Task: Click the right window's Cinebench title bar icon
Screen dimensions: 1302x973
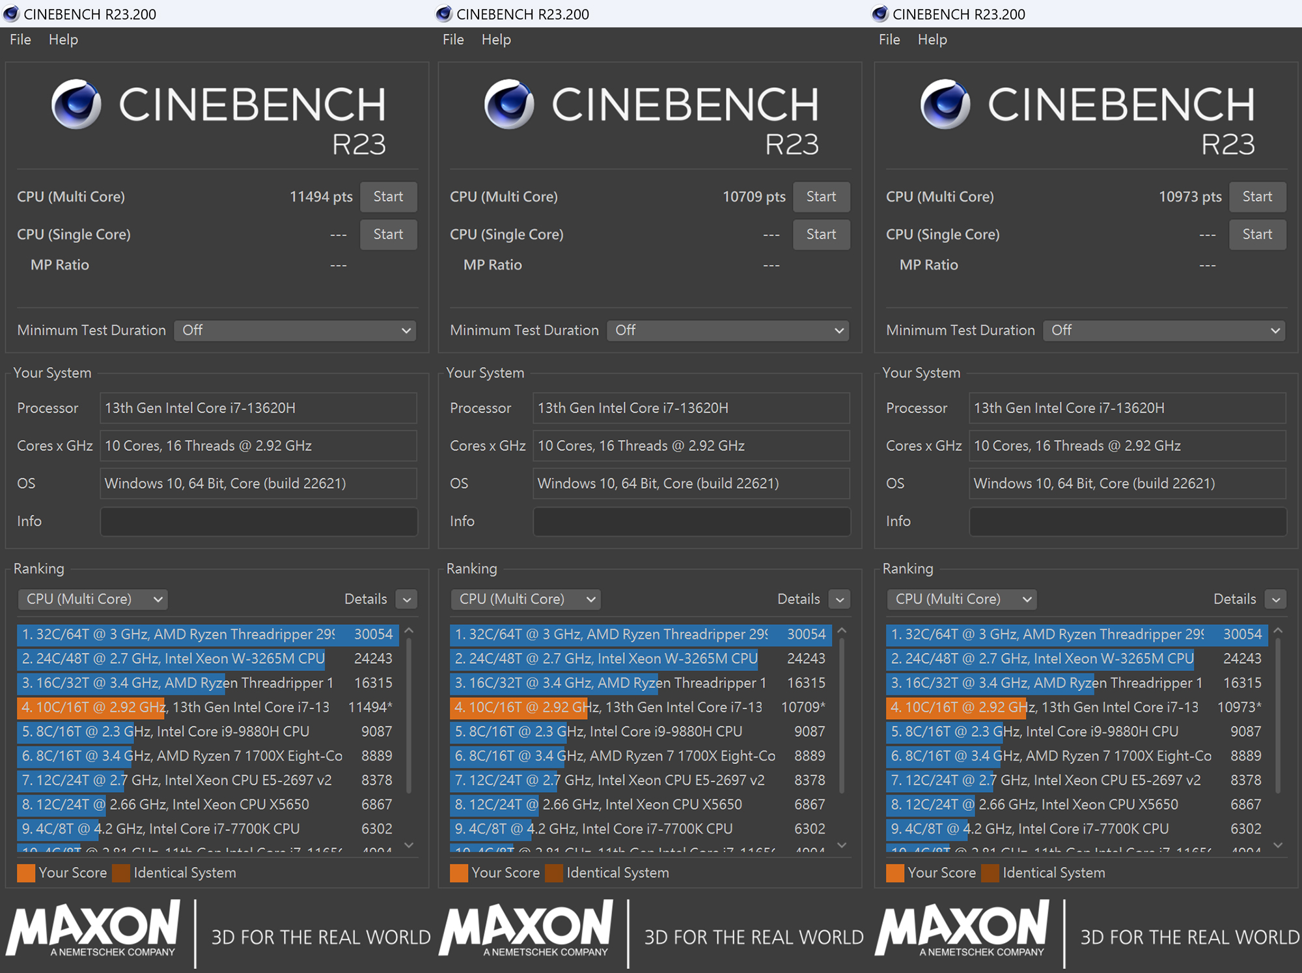Action: (880, 14)
